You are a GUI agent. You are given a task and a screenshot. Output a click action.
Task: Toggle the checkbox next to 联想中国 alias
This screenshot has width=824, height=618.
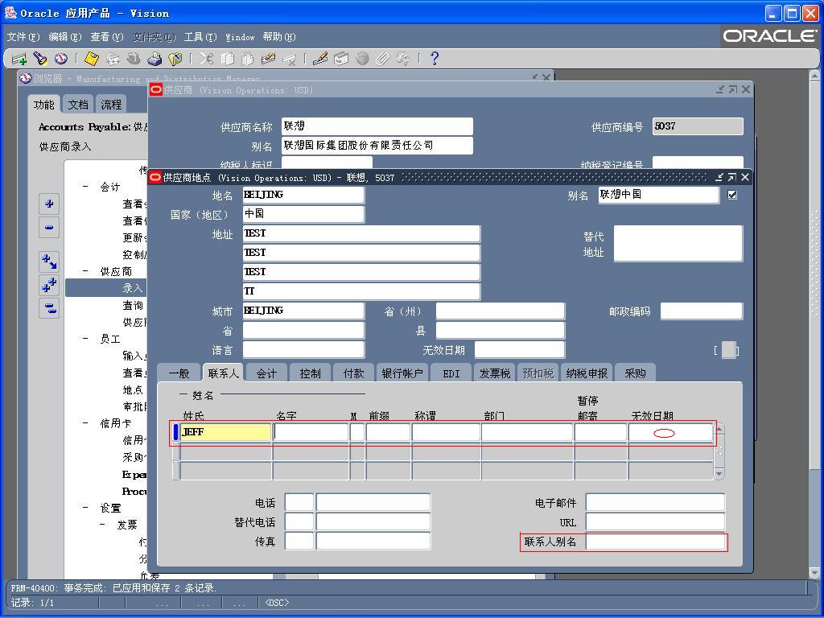[x=732, y=195]
